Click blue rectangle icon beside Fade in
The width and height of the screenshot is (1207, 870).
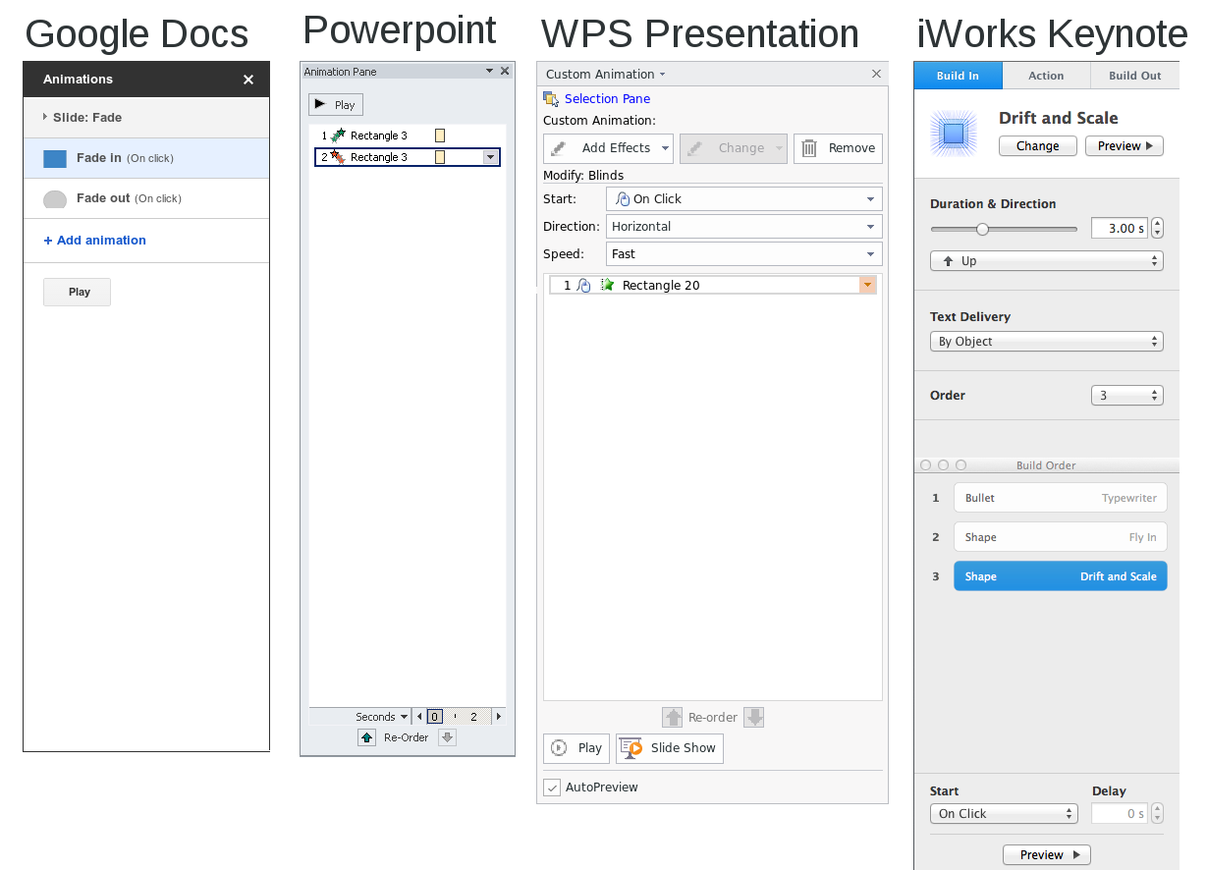55,159
